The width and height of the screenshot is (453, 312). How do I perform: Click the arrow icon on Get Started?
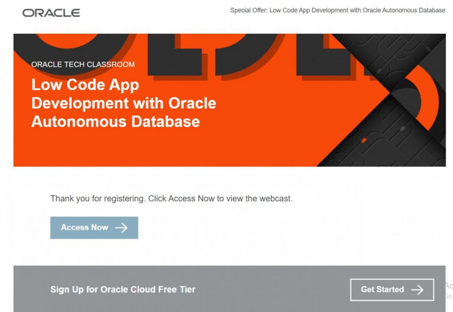coord(417,289)
